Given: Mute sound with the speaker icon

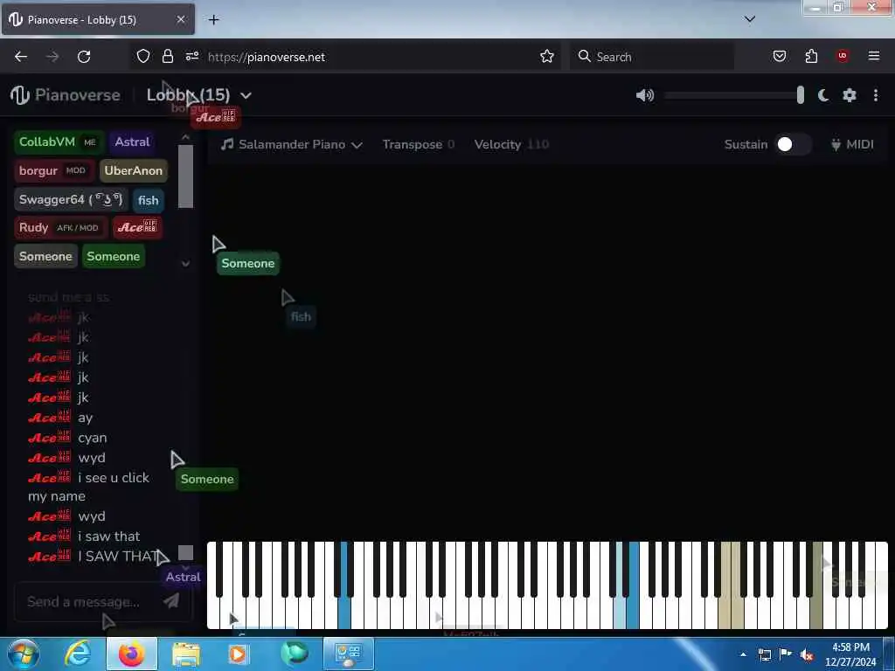Looking at the screenshot, I should [645, 95].
